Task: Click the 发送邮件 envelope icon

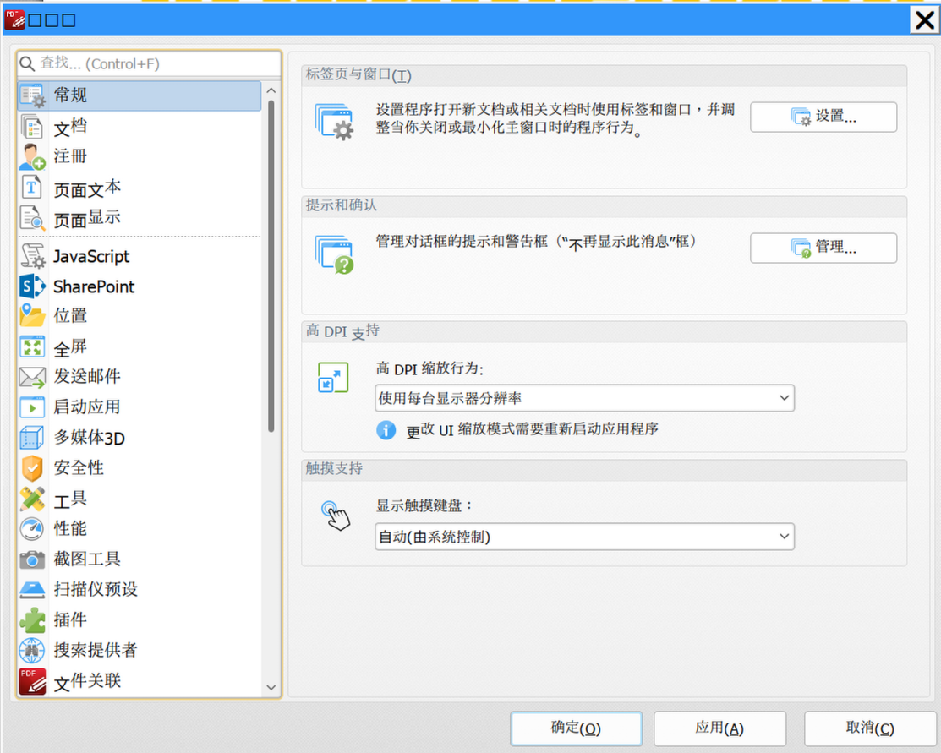Action: 32,377
